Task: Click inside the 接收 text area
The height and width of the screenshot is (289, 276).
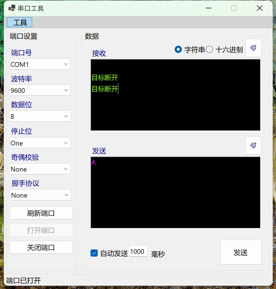Action: 176,95
